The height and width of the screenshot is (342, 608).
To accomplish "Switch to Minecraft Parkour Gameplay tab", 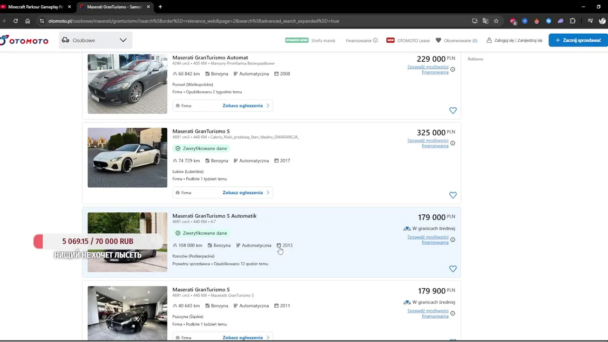I will tap(36, 7).
